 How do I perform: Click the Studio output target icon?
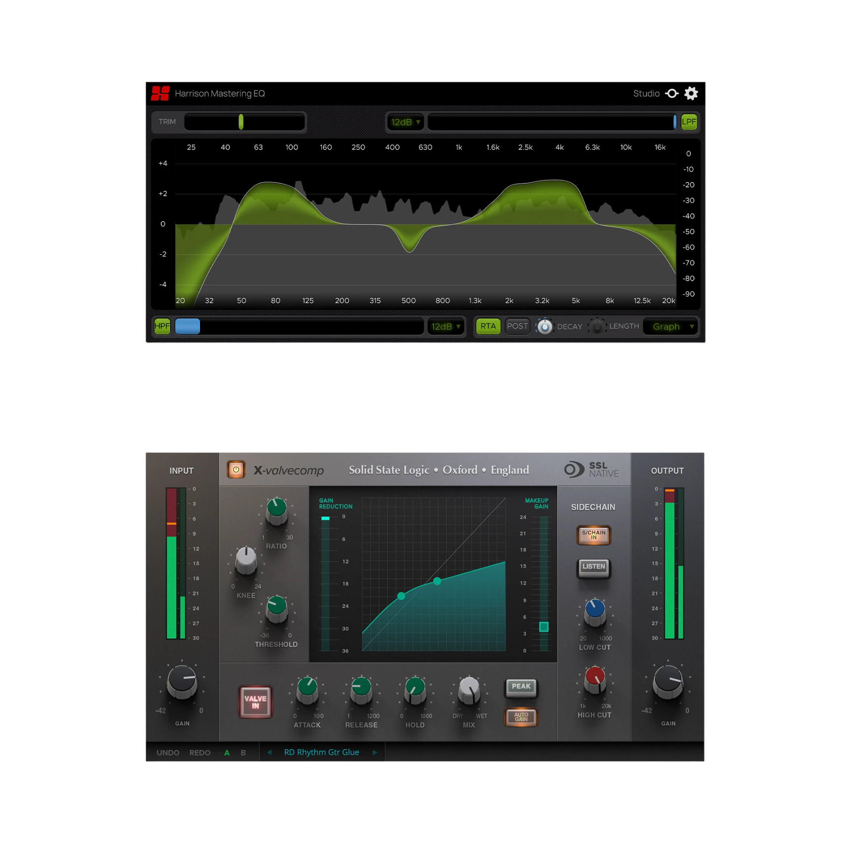(672, 93)
